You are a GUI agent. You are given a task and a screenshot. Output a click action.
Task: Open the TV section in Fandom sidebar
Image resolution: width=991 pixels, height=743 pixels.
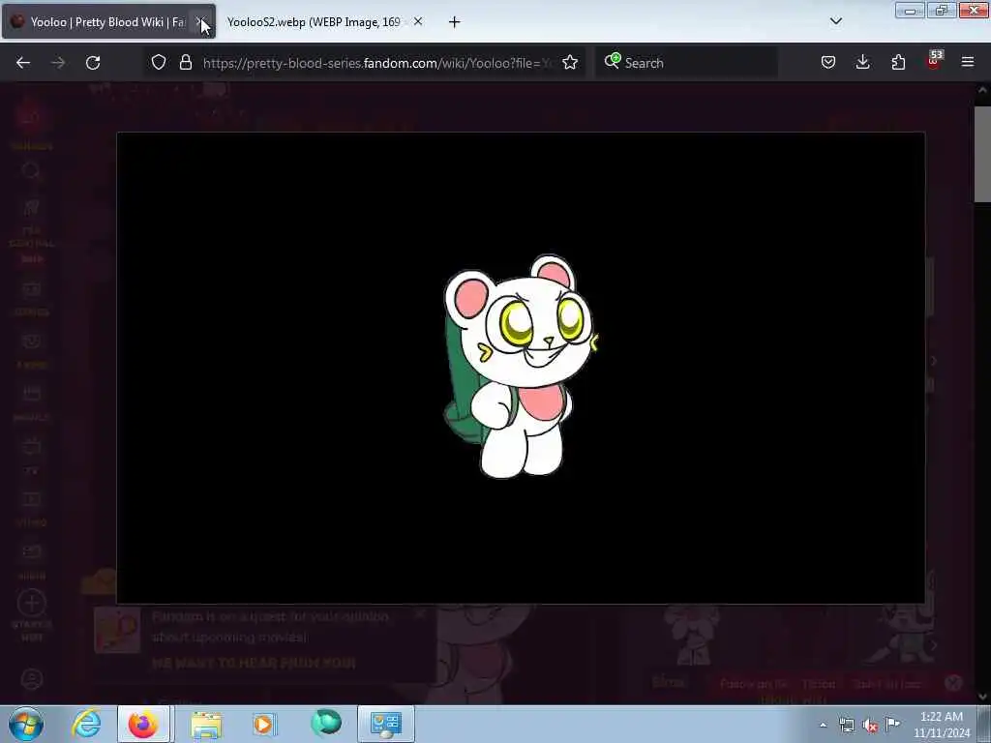click(x=31, y=457)
